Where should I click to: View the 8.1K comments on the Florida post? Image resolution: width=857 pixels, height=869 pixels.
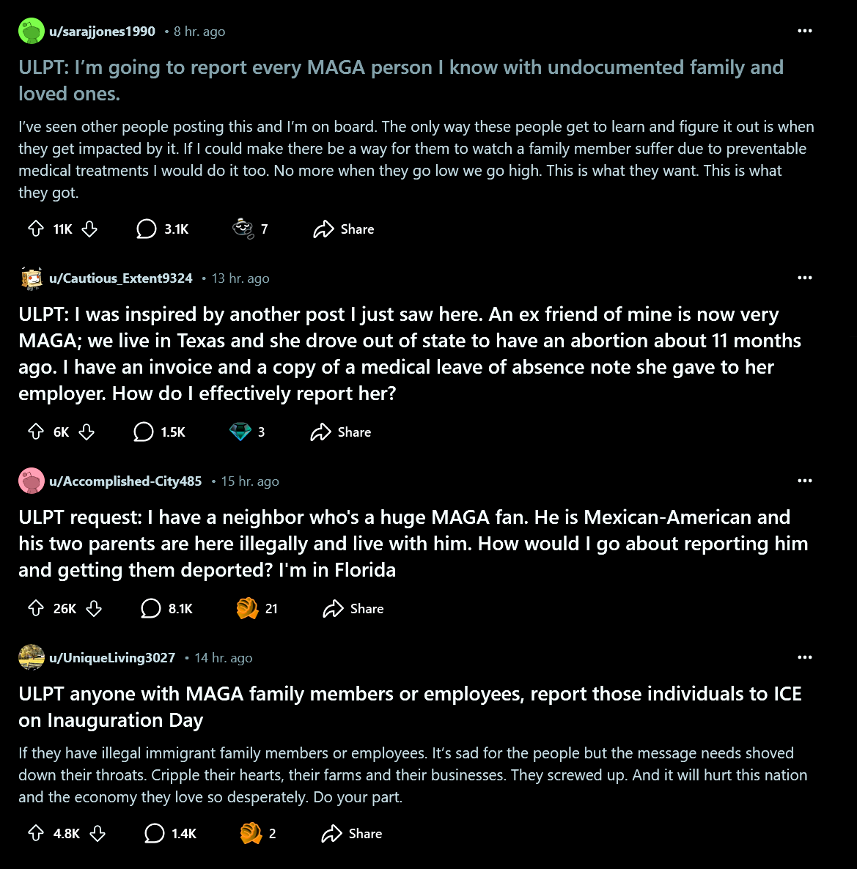click(166, 609)
